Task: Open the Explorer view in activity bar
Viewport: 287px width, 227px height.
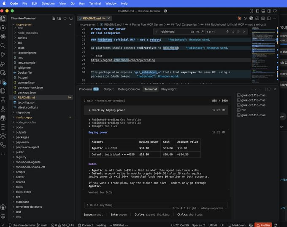Action: coord(3,19)
